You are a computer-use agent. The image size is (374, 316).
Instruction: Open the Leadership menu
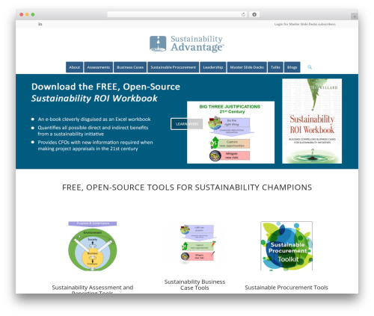pos(213,67)
